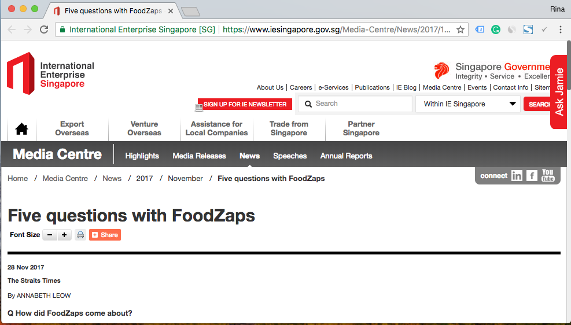Open Venture Overseas menu

pos(144,128)
